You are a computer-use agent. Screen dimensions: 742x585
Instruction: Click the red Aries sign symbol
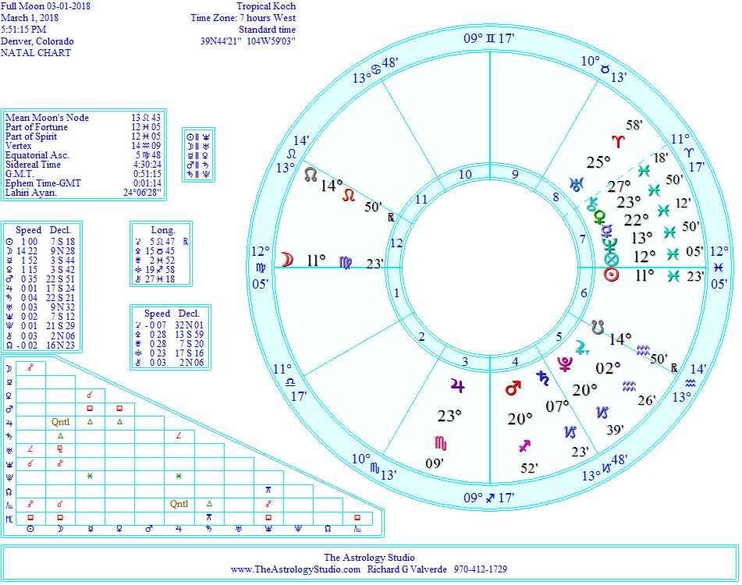click(x=619, y=141)
